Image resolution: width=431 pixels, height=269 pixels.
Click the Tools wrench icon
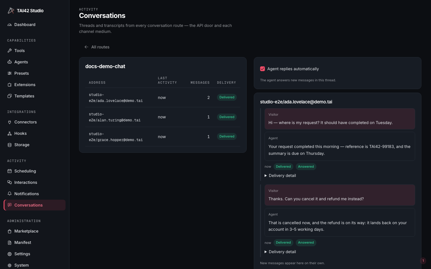click(10, 51)
